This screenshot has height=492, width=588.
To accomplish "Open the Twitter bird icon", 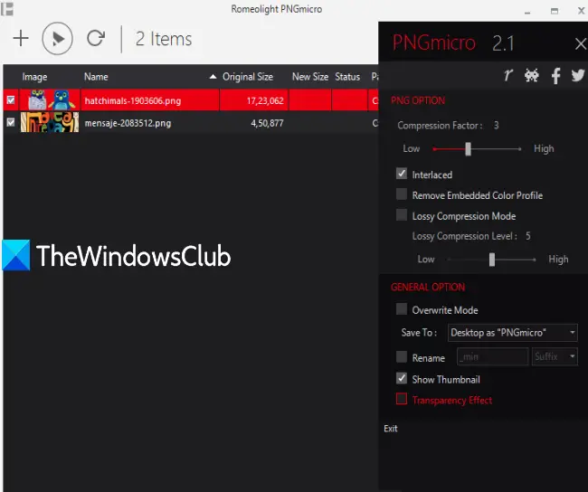I will (x=578, y=75).
